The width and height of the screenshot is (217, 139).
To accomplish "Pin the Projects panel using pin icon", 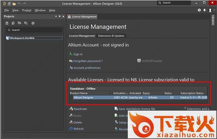I will 59,16.
